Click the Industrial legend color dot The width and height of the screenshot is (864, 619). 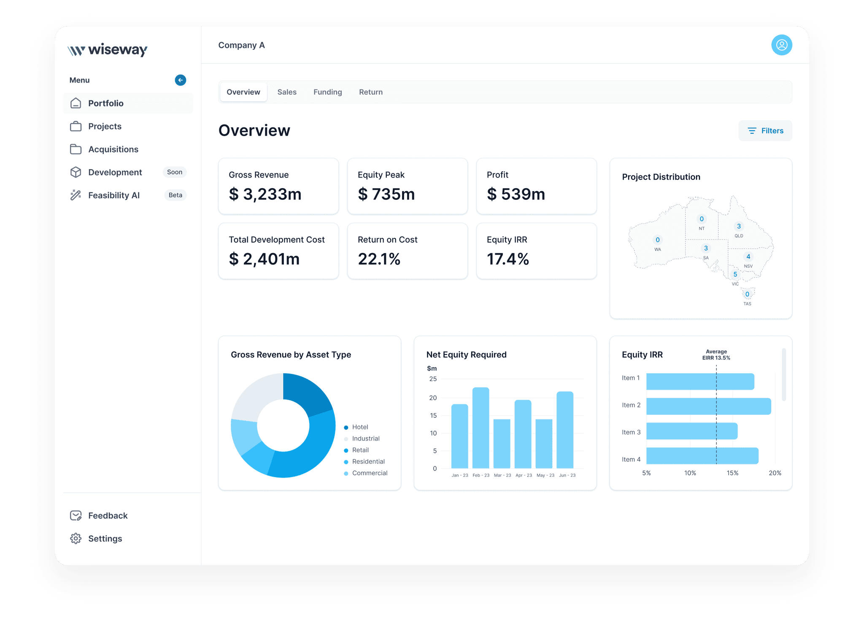coord(346,439)
